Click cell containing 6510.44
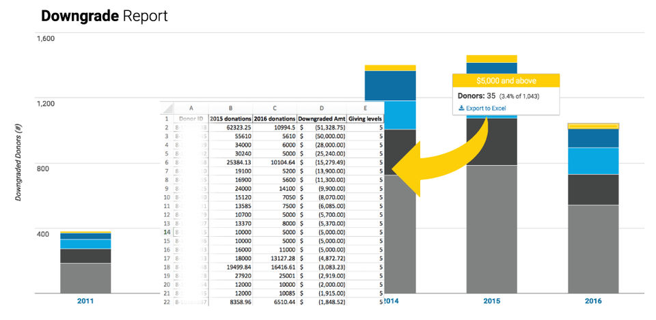This screenshot has height=320, width=656. coord(275,302)
